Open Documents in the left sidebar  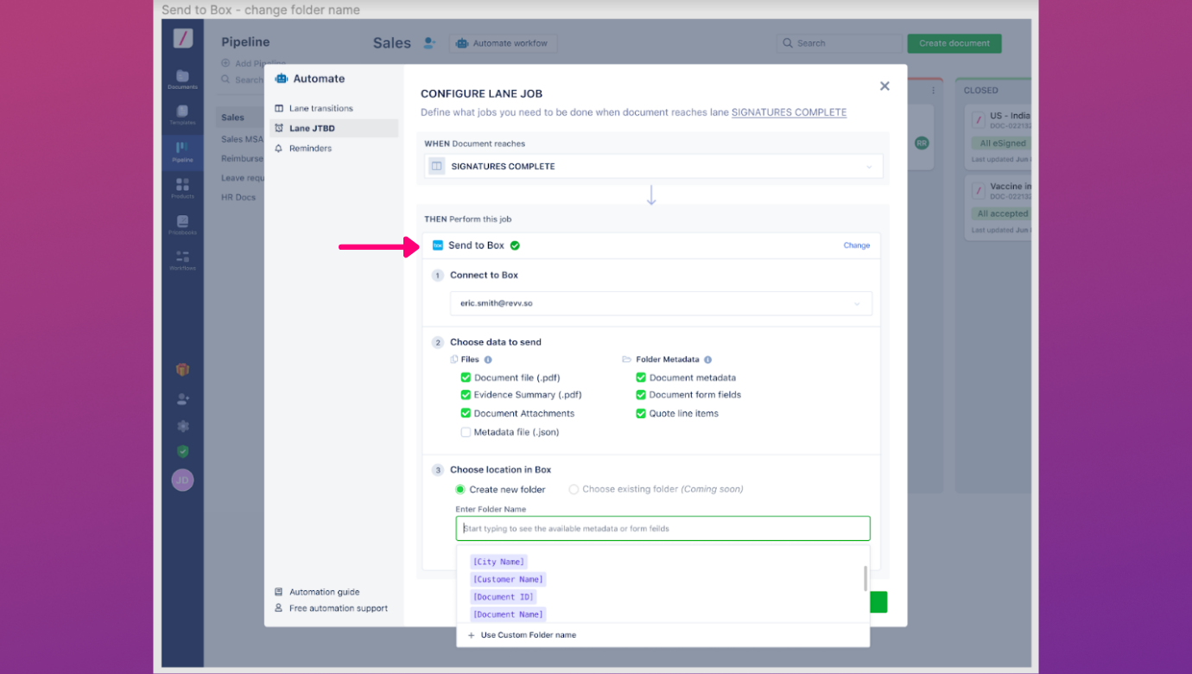(182, 79)
